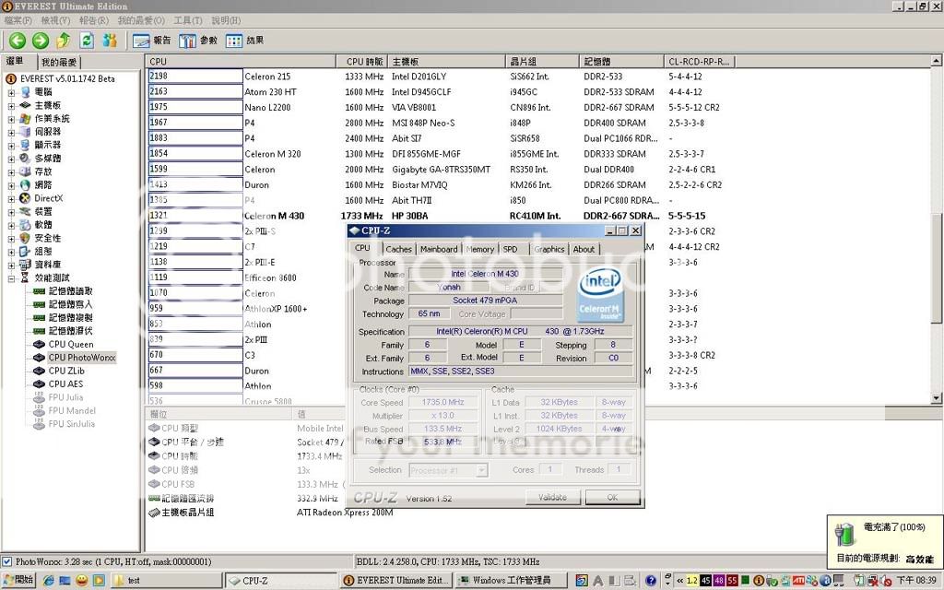This screenshot has width=944, height=590.
Task: Launch Internet Explorer from quick launch
Action: point(49,581)
